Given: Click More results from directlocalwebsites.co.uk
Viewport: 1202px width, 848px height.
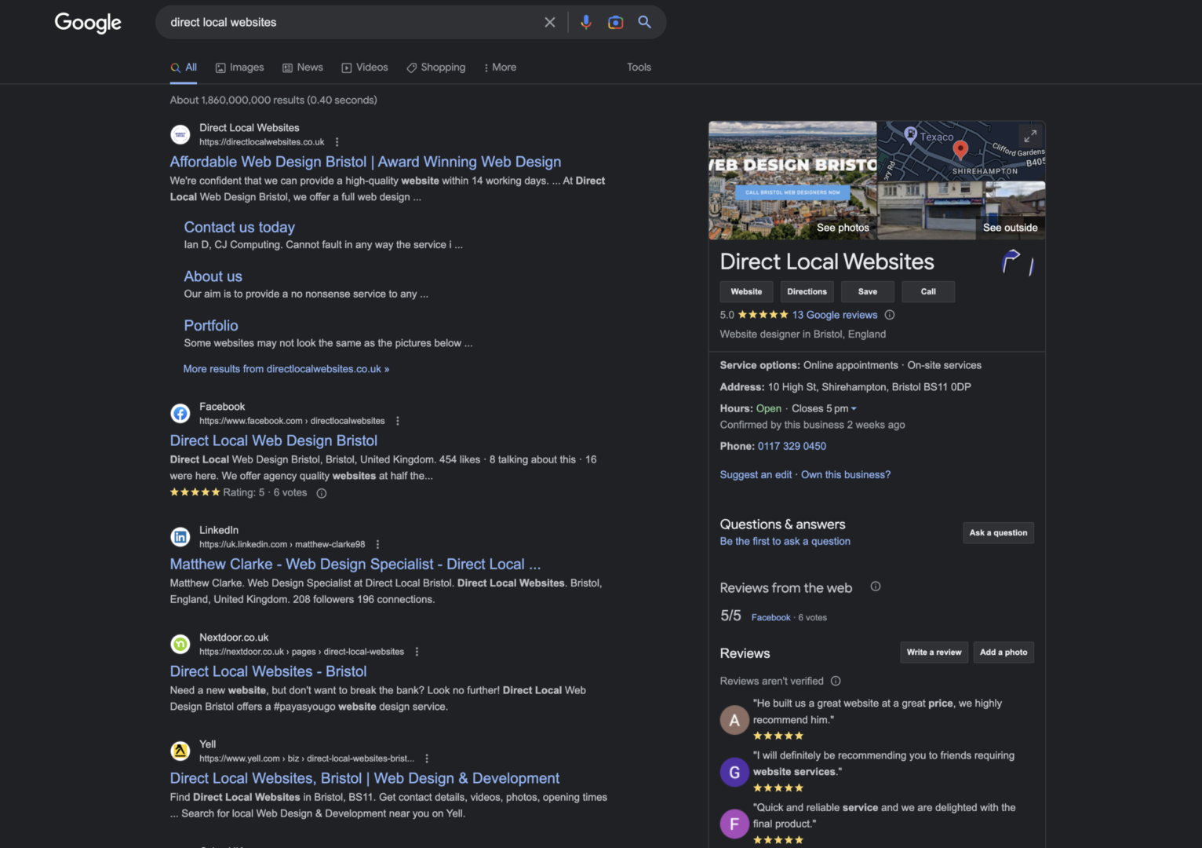Looking at the screenshot, I should pyautogui.click(x=286, y=369).
